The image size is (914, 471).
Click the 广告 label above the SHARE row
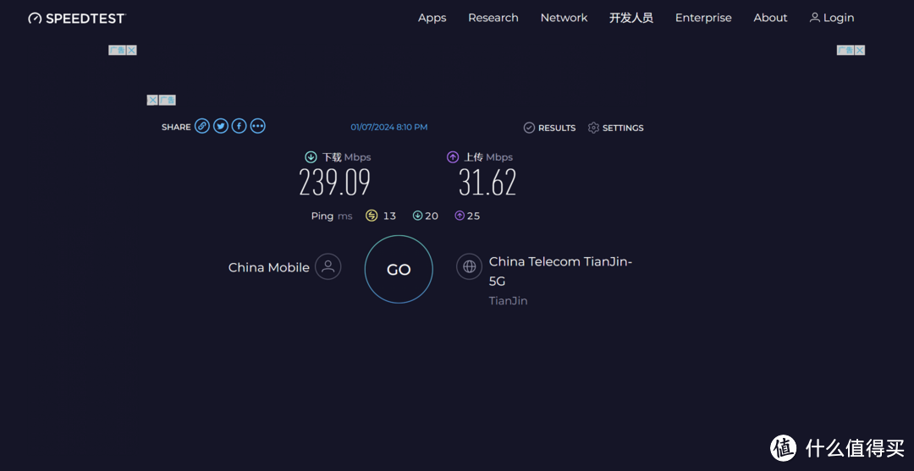(x=168, y=100)
